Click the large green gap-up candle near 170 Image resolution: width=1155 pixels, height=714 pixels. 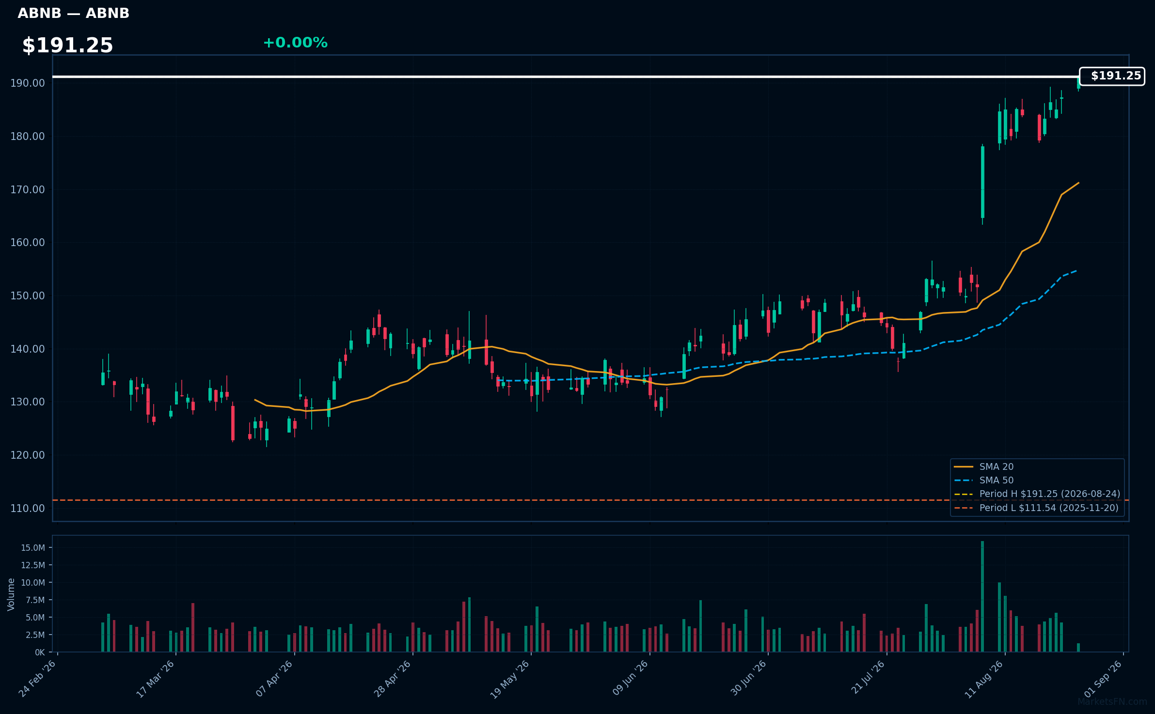(x=982, y=182)
